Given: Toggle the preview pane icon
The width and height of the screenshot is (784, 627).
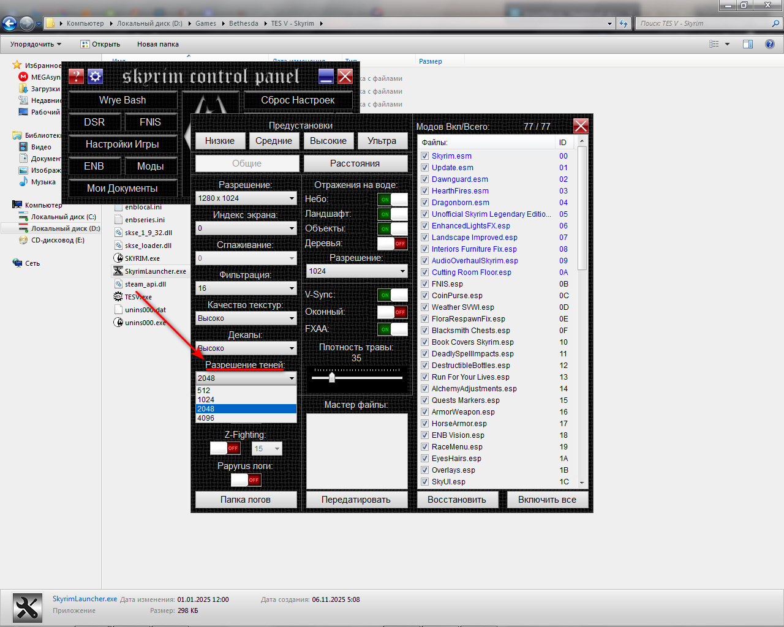Looking at the screenshot, I should tap(748, 44).
